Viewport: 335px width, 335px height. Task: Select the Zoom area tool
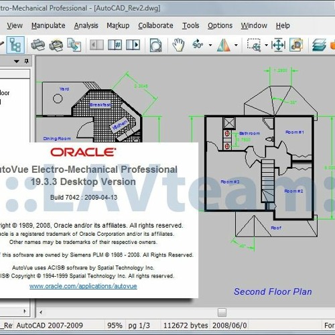[254, 45]
